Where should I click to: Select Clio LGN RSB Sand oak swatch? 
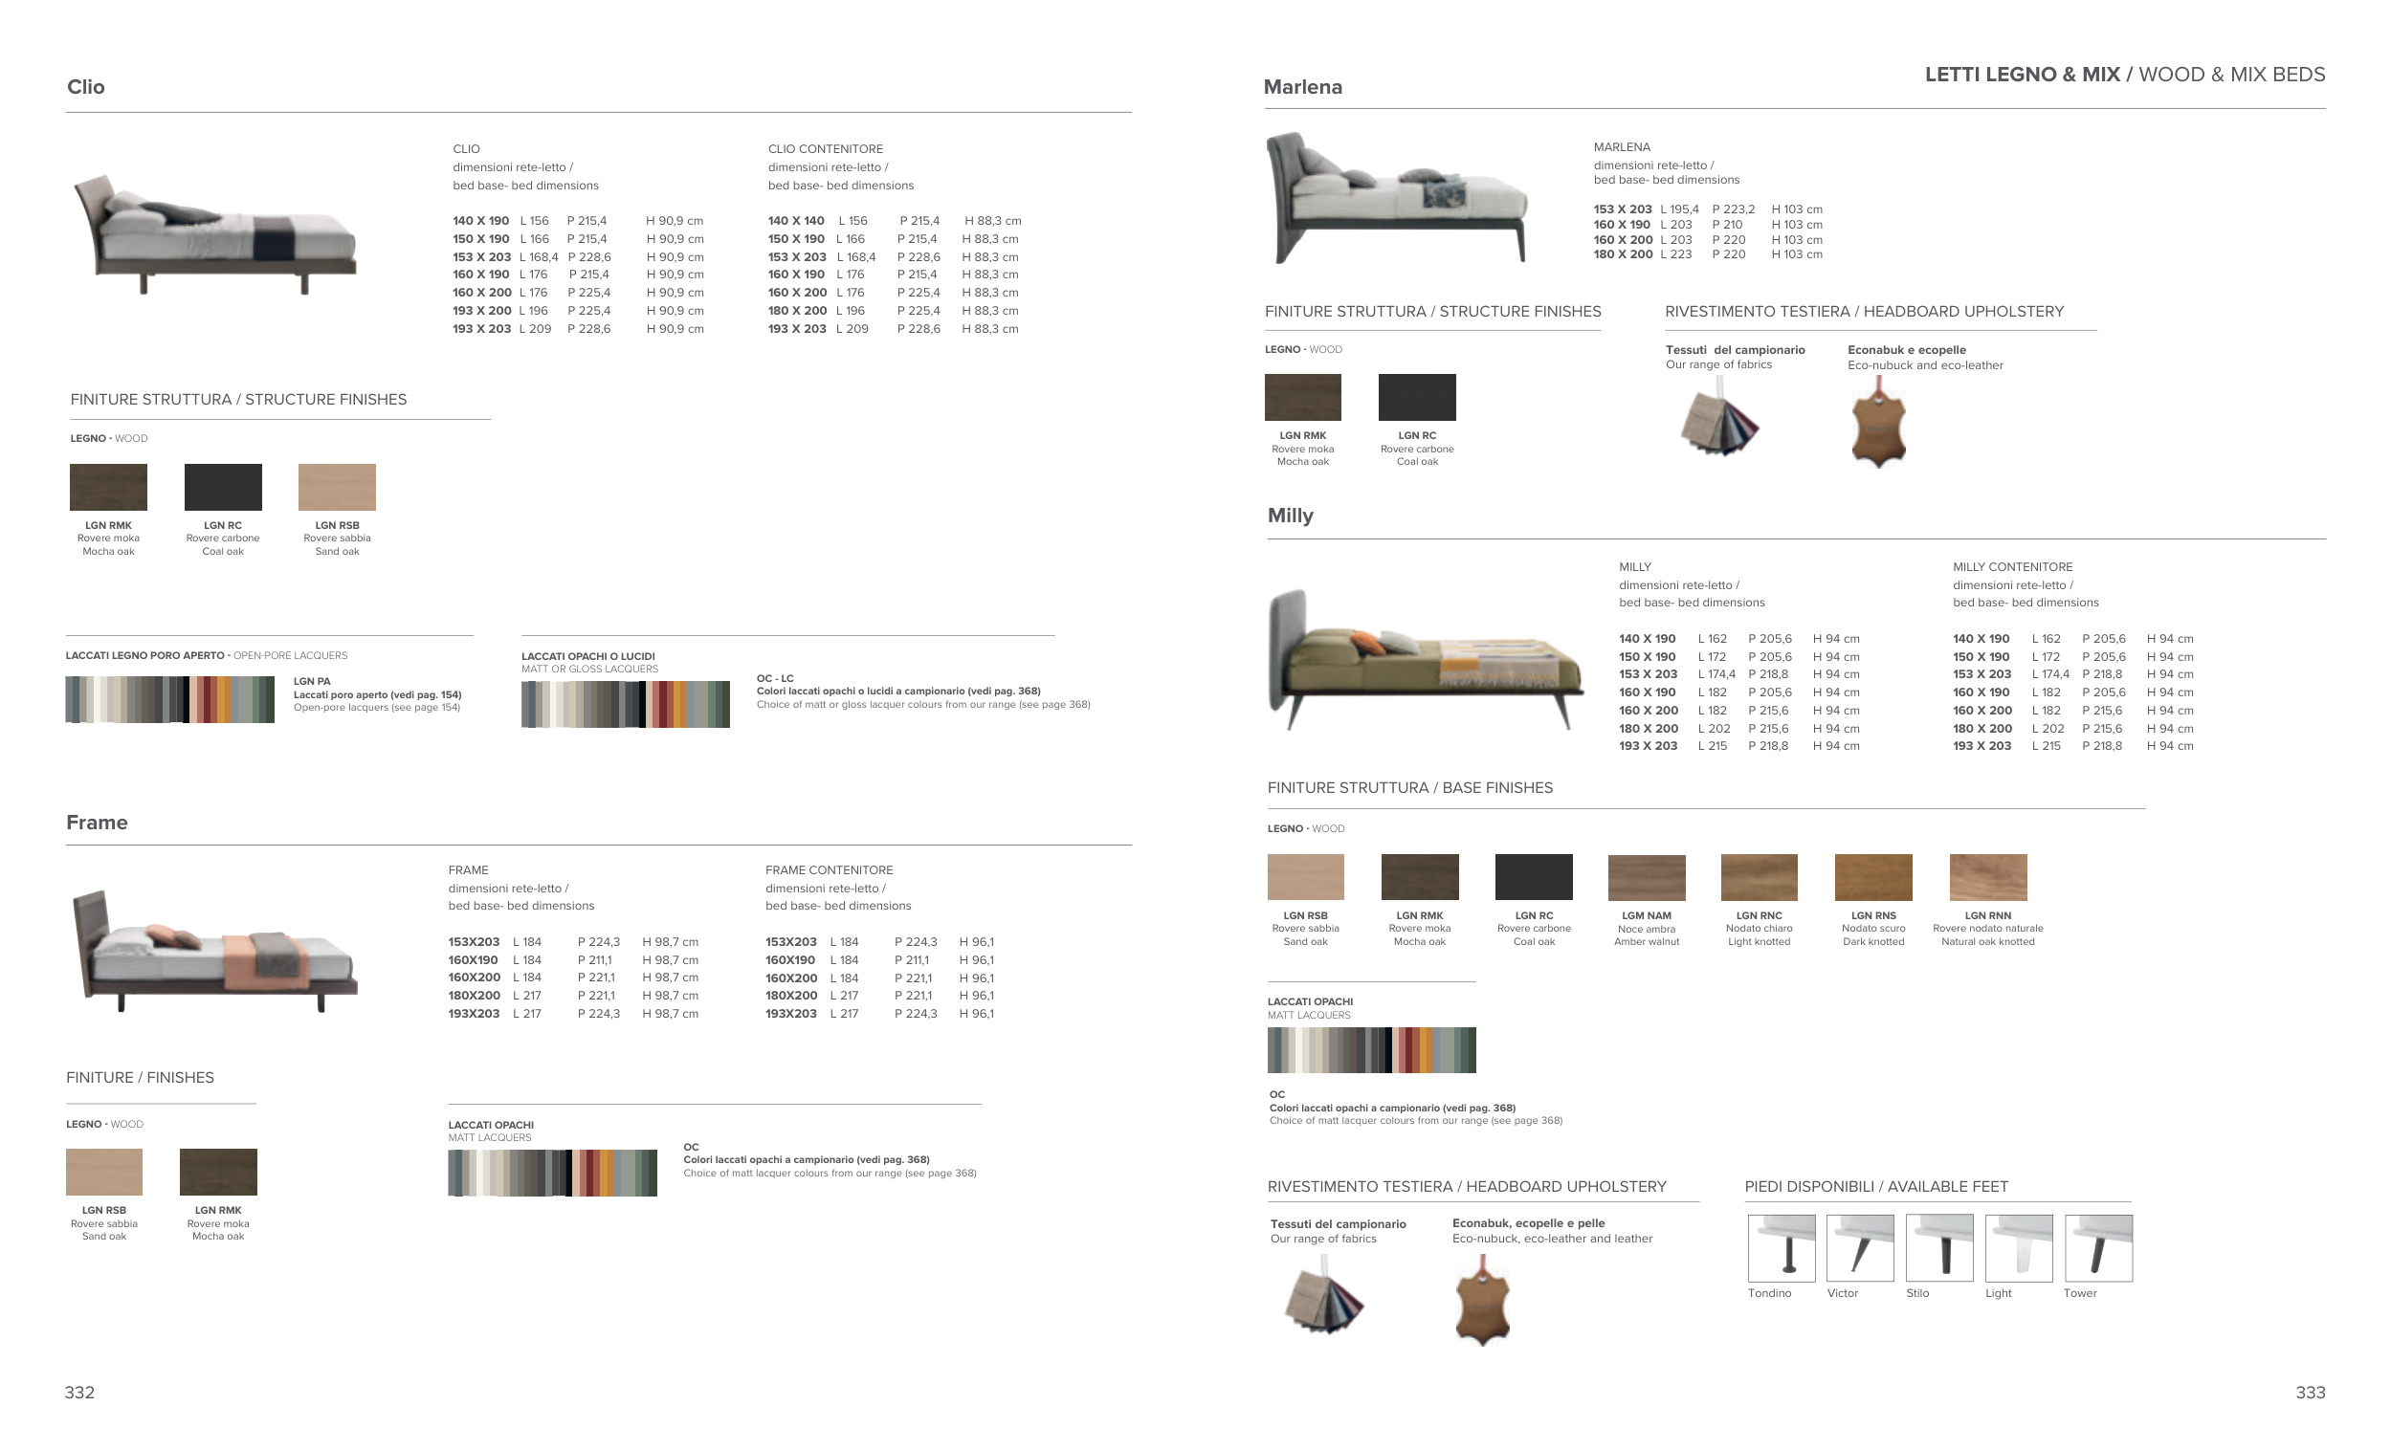(337, 487)
